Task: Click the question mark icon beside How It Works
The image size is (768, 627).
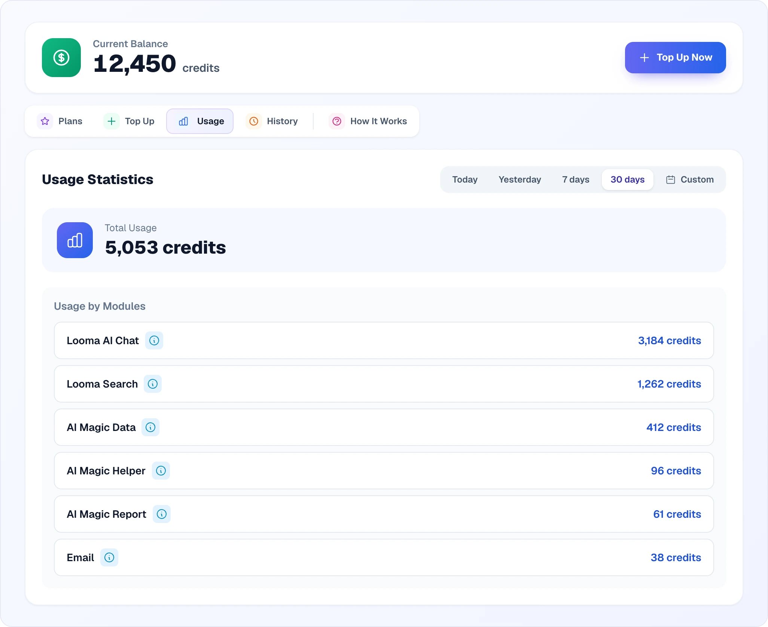Action: click(x=337, y=121)
